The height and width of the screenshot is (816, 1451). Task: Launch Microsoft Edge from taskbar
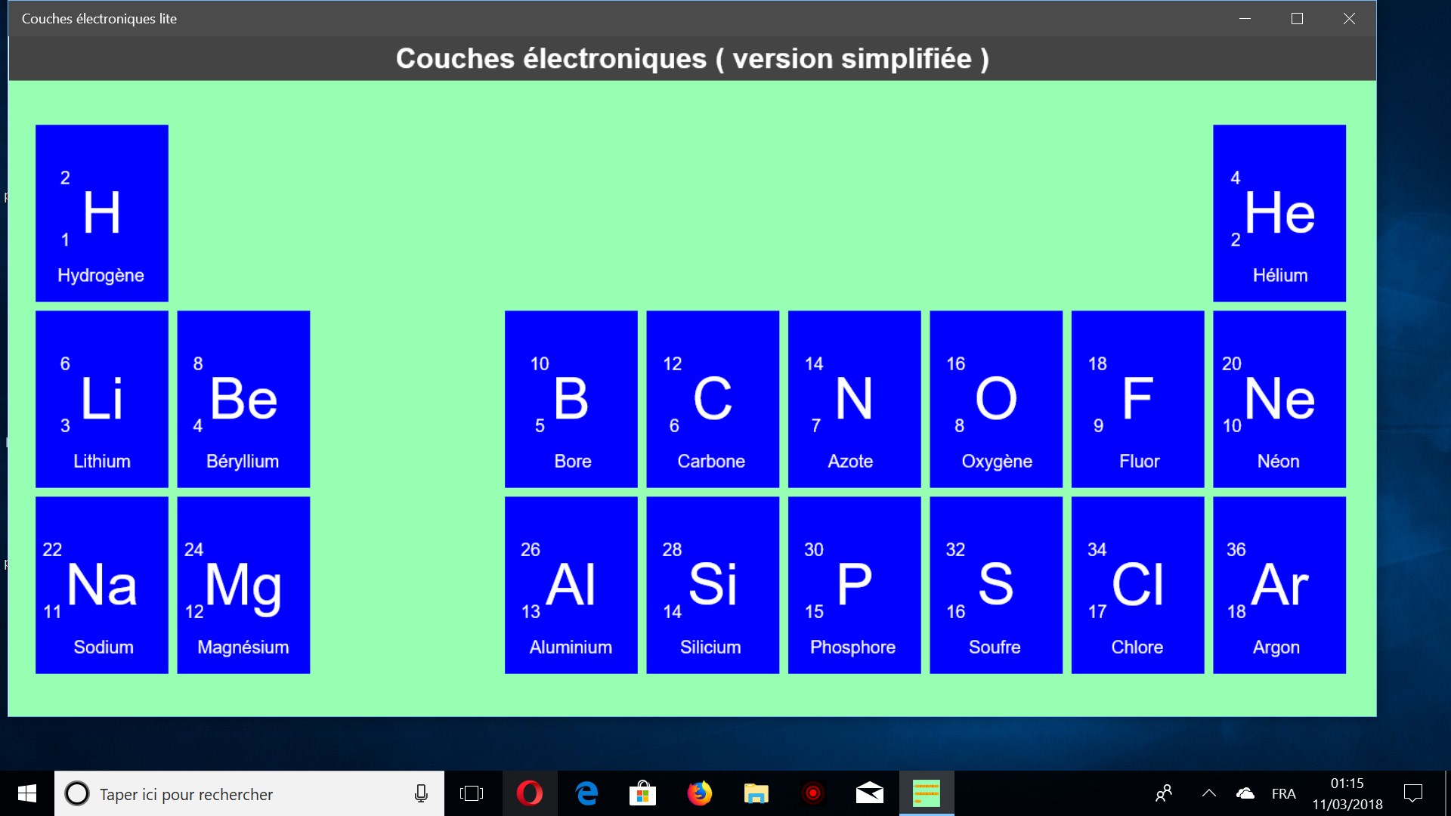[x=586, y=793]
